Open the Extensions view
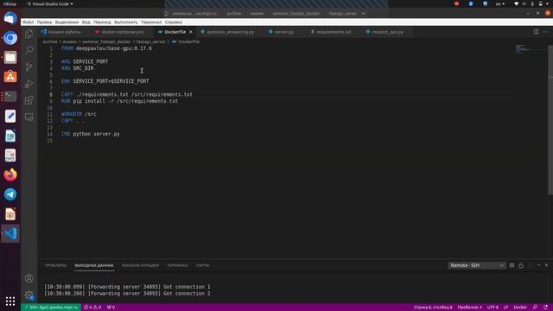Screen dimensions: 553x311 pyautogui.click(x=29, y=100)
